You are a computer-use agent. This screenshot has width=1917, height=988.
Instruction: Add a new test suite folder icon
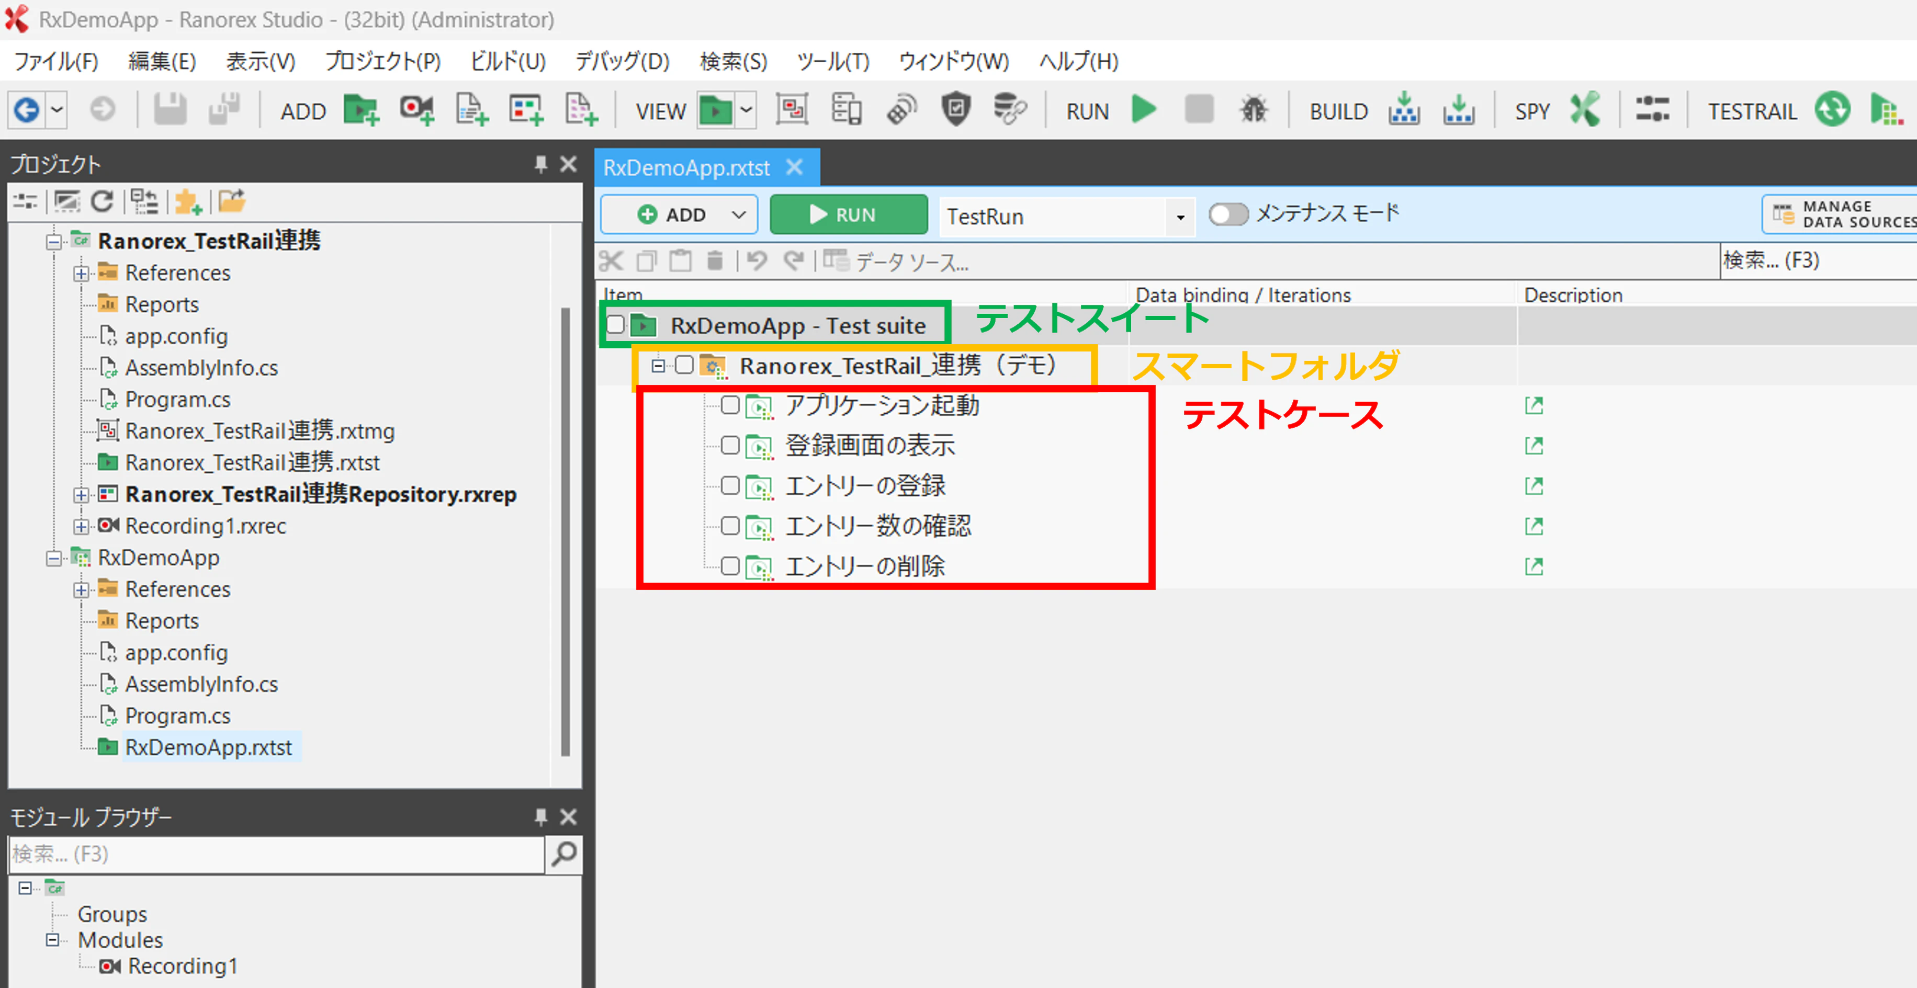click(x=361, y=110)
